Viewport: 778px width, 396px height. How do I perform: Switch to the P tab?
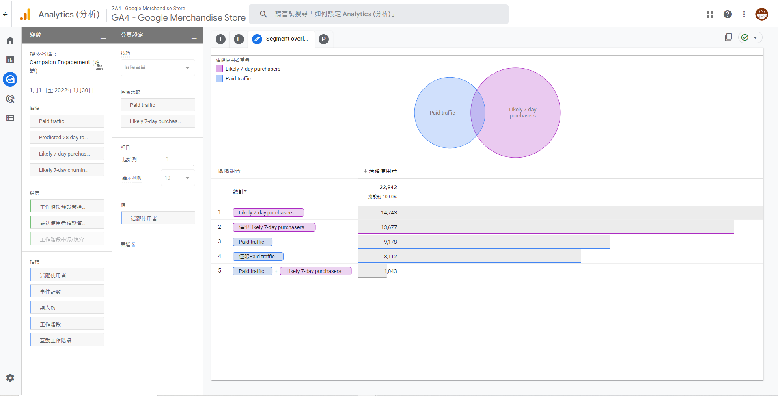(x=323, y=39)
